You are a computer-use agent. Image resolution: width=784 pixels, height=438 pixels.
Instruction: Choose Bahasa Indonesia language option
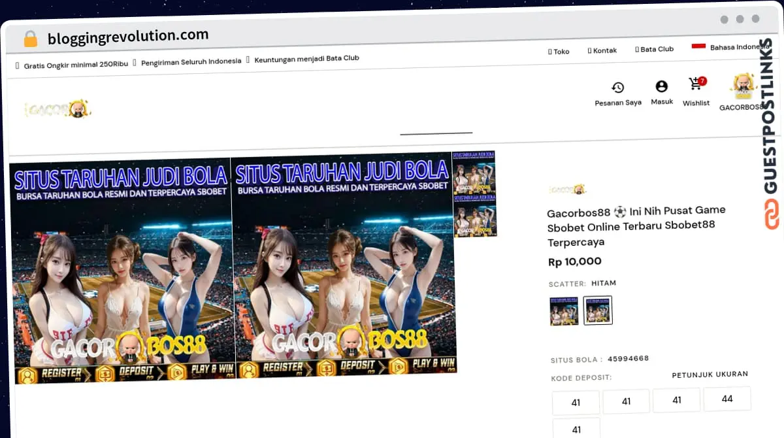pyautogui.click(x=739, y=47)
